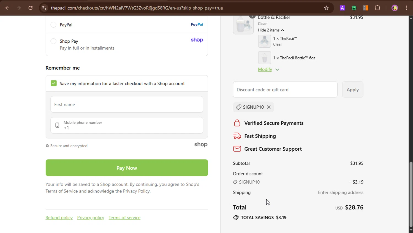Open Shop's Terms of Service link
Image resolution: width=413 pixels, height=233 pixels.
pos(62,191)
